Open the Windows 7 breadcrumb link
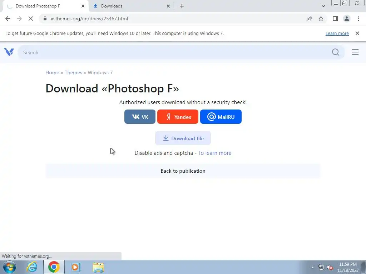Image resolution: width=366 pixels, height=274 pixels. point(100,72)
